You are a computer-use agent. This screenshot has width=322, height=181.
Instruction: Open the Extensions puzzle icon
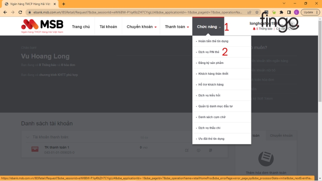click(x=281, y=12)
